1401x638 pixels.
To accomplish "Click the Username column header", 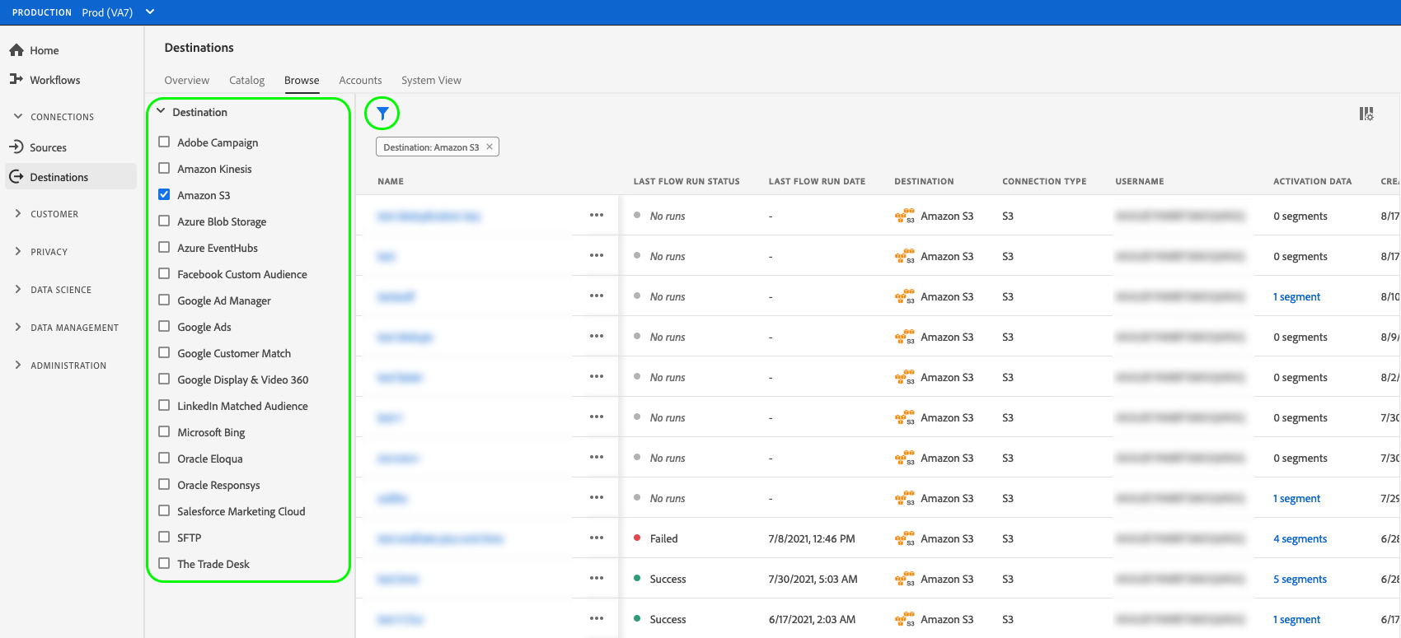I will coord(1140,181).
